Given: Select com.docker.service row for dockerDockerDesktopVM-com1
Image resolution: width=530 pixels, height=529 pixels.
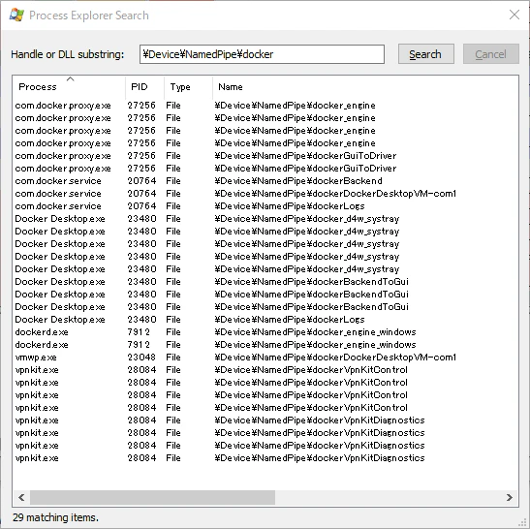Looking at the screenshot, I should [265, 194].
